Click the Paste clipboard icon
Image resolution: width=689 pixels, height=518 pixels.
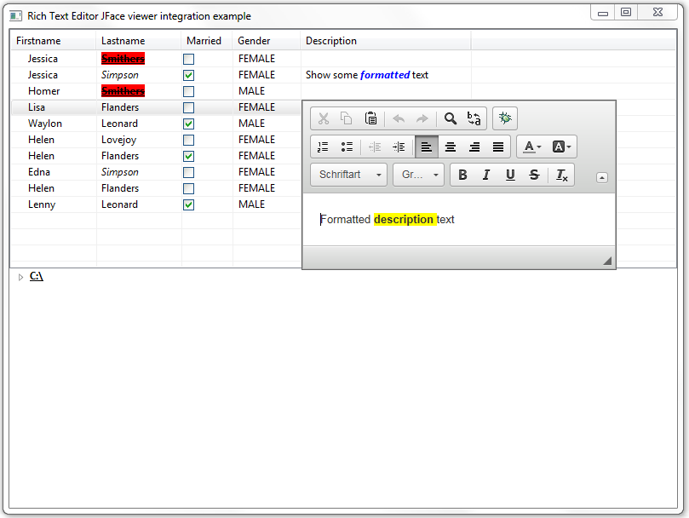(x=370, y=118)
